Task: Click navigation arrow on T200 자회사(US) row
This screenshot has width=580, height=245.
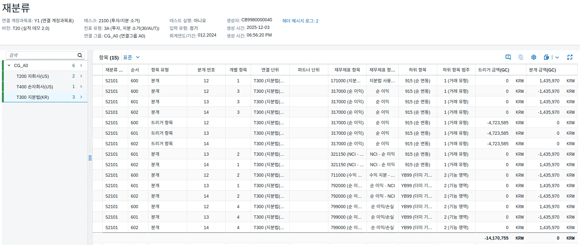Action: point(81,76)
